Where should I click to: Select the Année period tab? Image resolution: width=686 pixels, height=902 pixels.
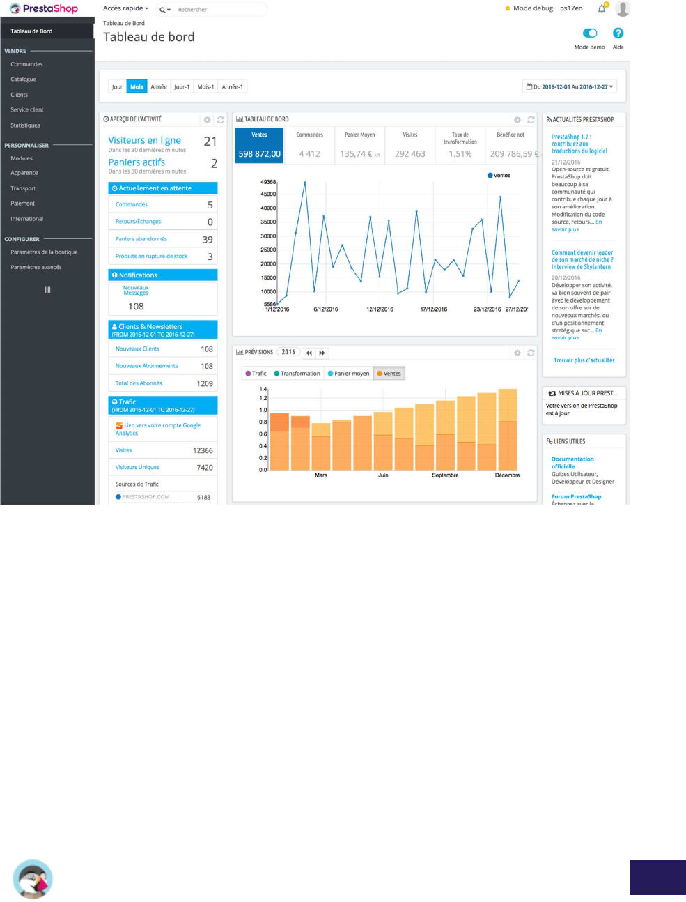click(159, 86)
